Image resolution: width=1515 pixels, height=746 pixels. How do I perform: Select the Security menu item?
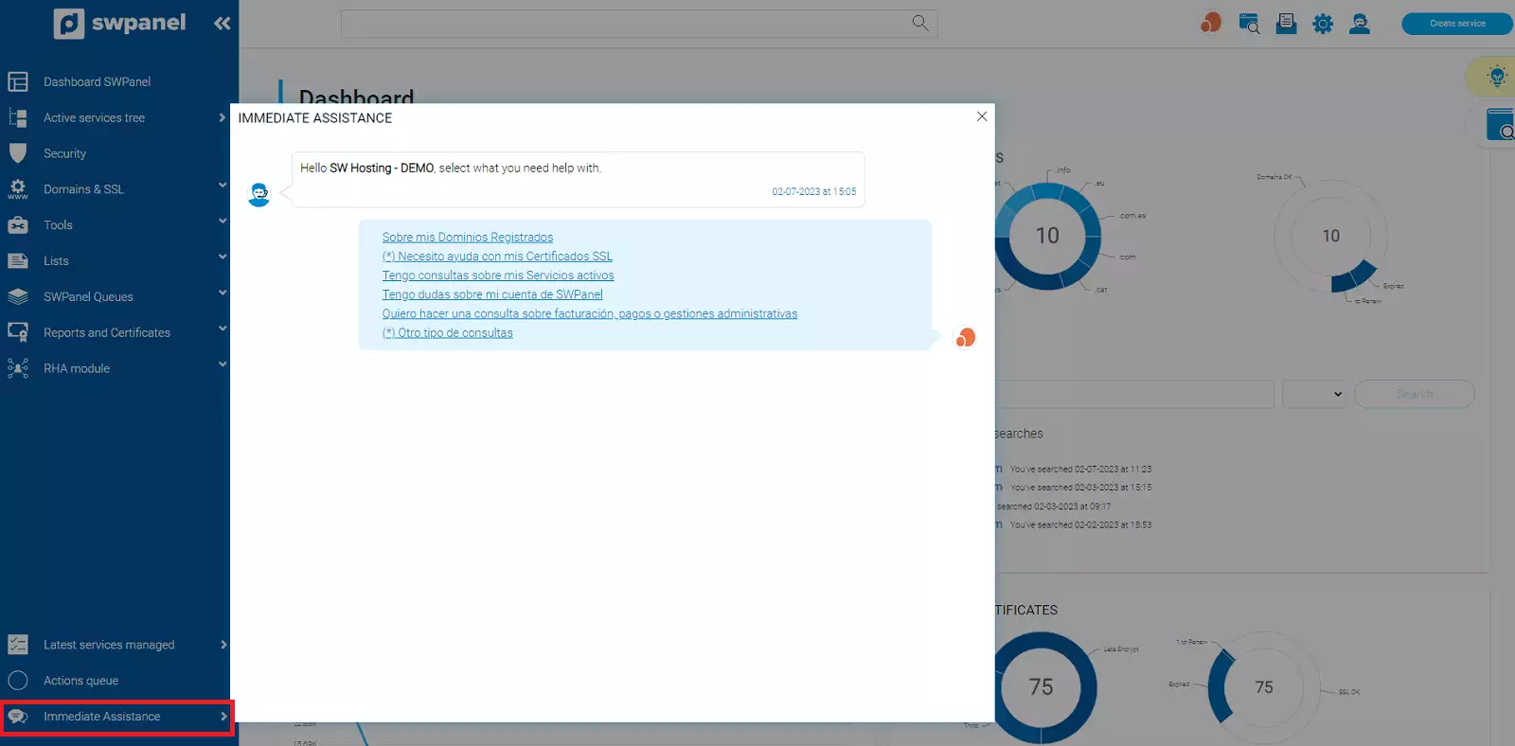pyautogui.click(x=64, y=153)
